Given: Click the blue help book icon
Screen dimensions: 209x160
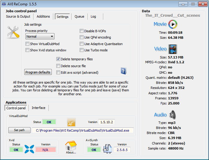Looking at the screenshot, I should click(x=123, y=71).
